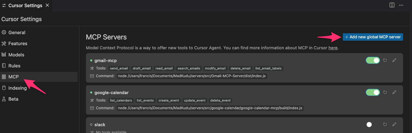Click the delete_email tool tag

coord(241,68)
